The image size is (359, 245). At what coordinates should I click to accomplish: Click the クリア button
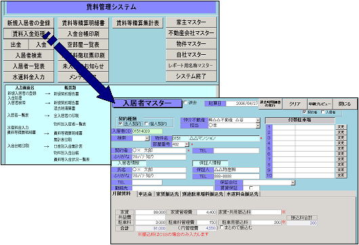point(295,104)
